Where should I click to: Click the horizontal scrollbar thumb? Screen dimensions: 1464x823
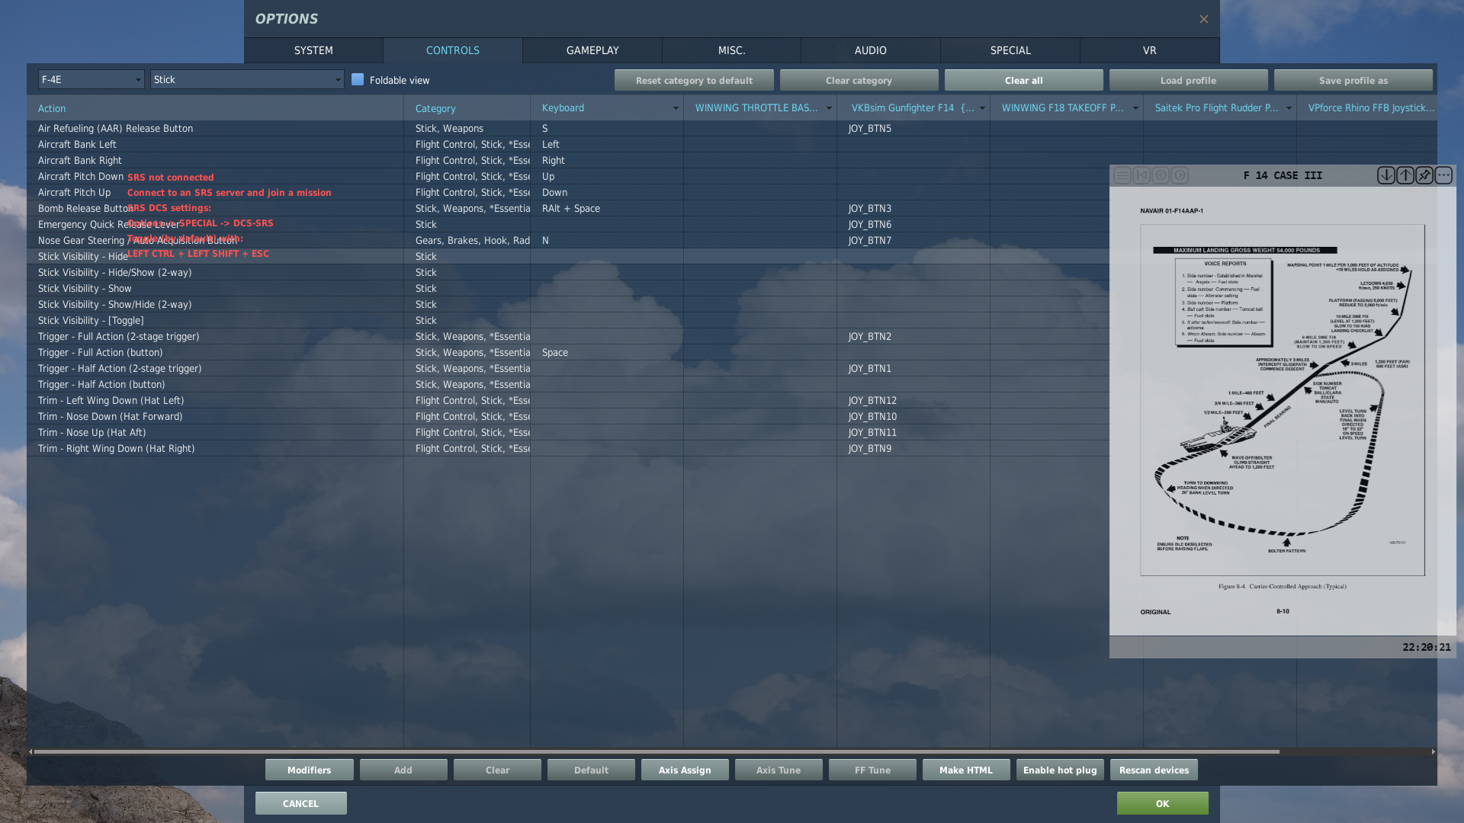click(x=656, y=751)
